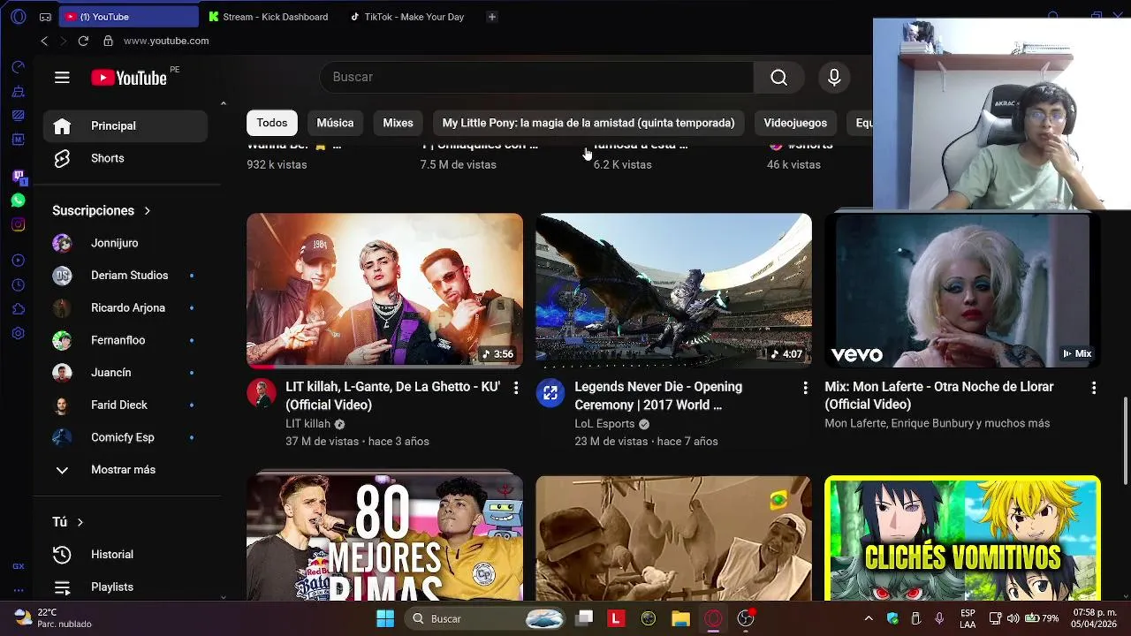Image resolution: width=1131 pixels, height=636 pixels.
Task: Click the browser address bar URL
Action: pos(166,41)
